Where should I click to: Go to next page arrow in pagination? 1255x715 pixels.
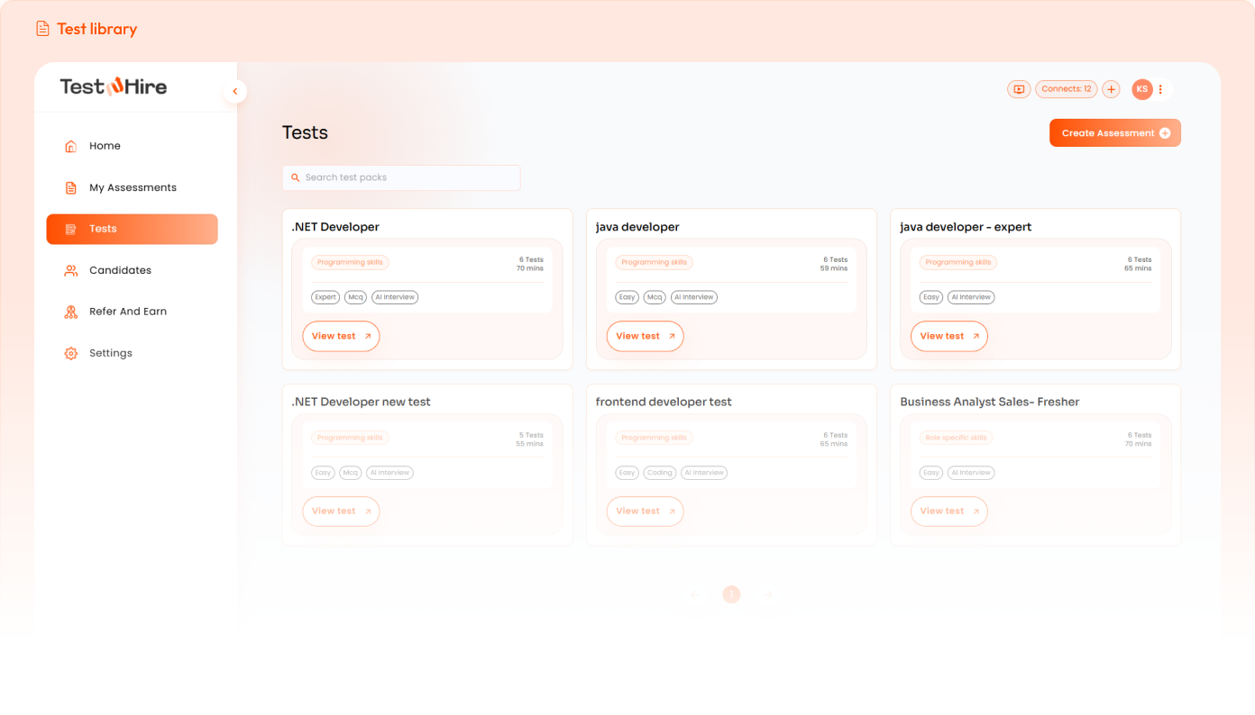coord(768,594)
